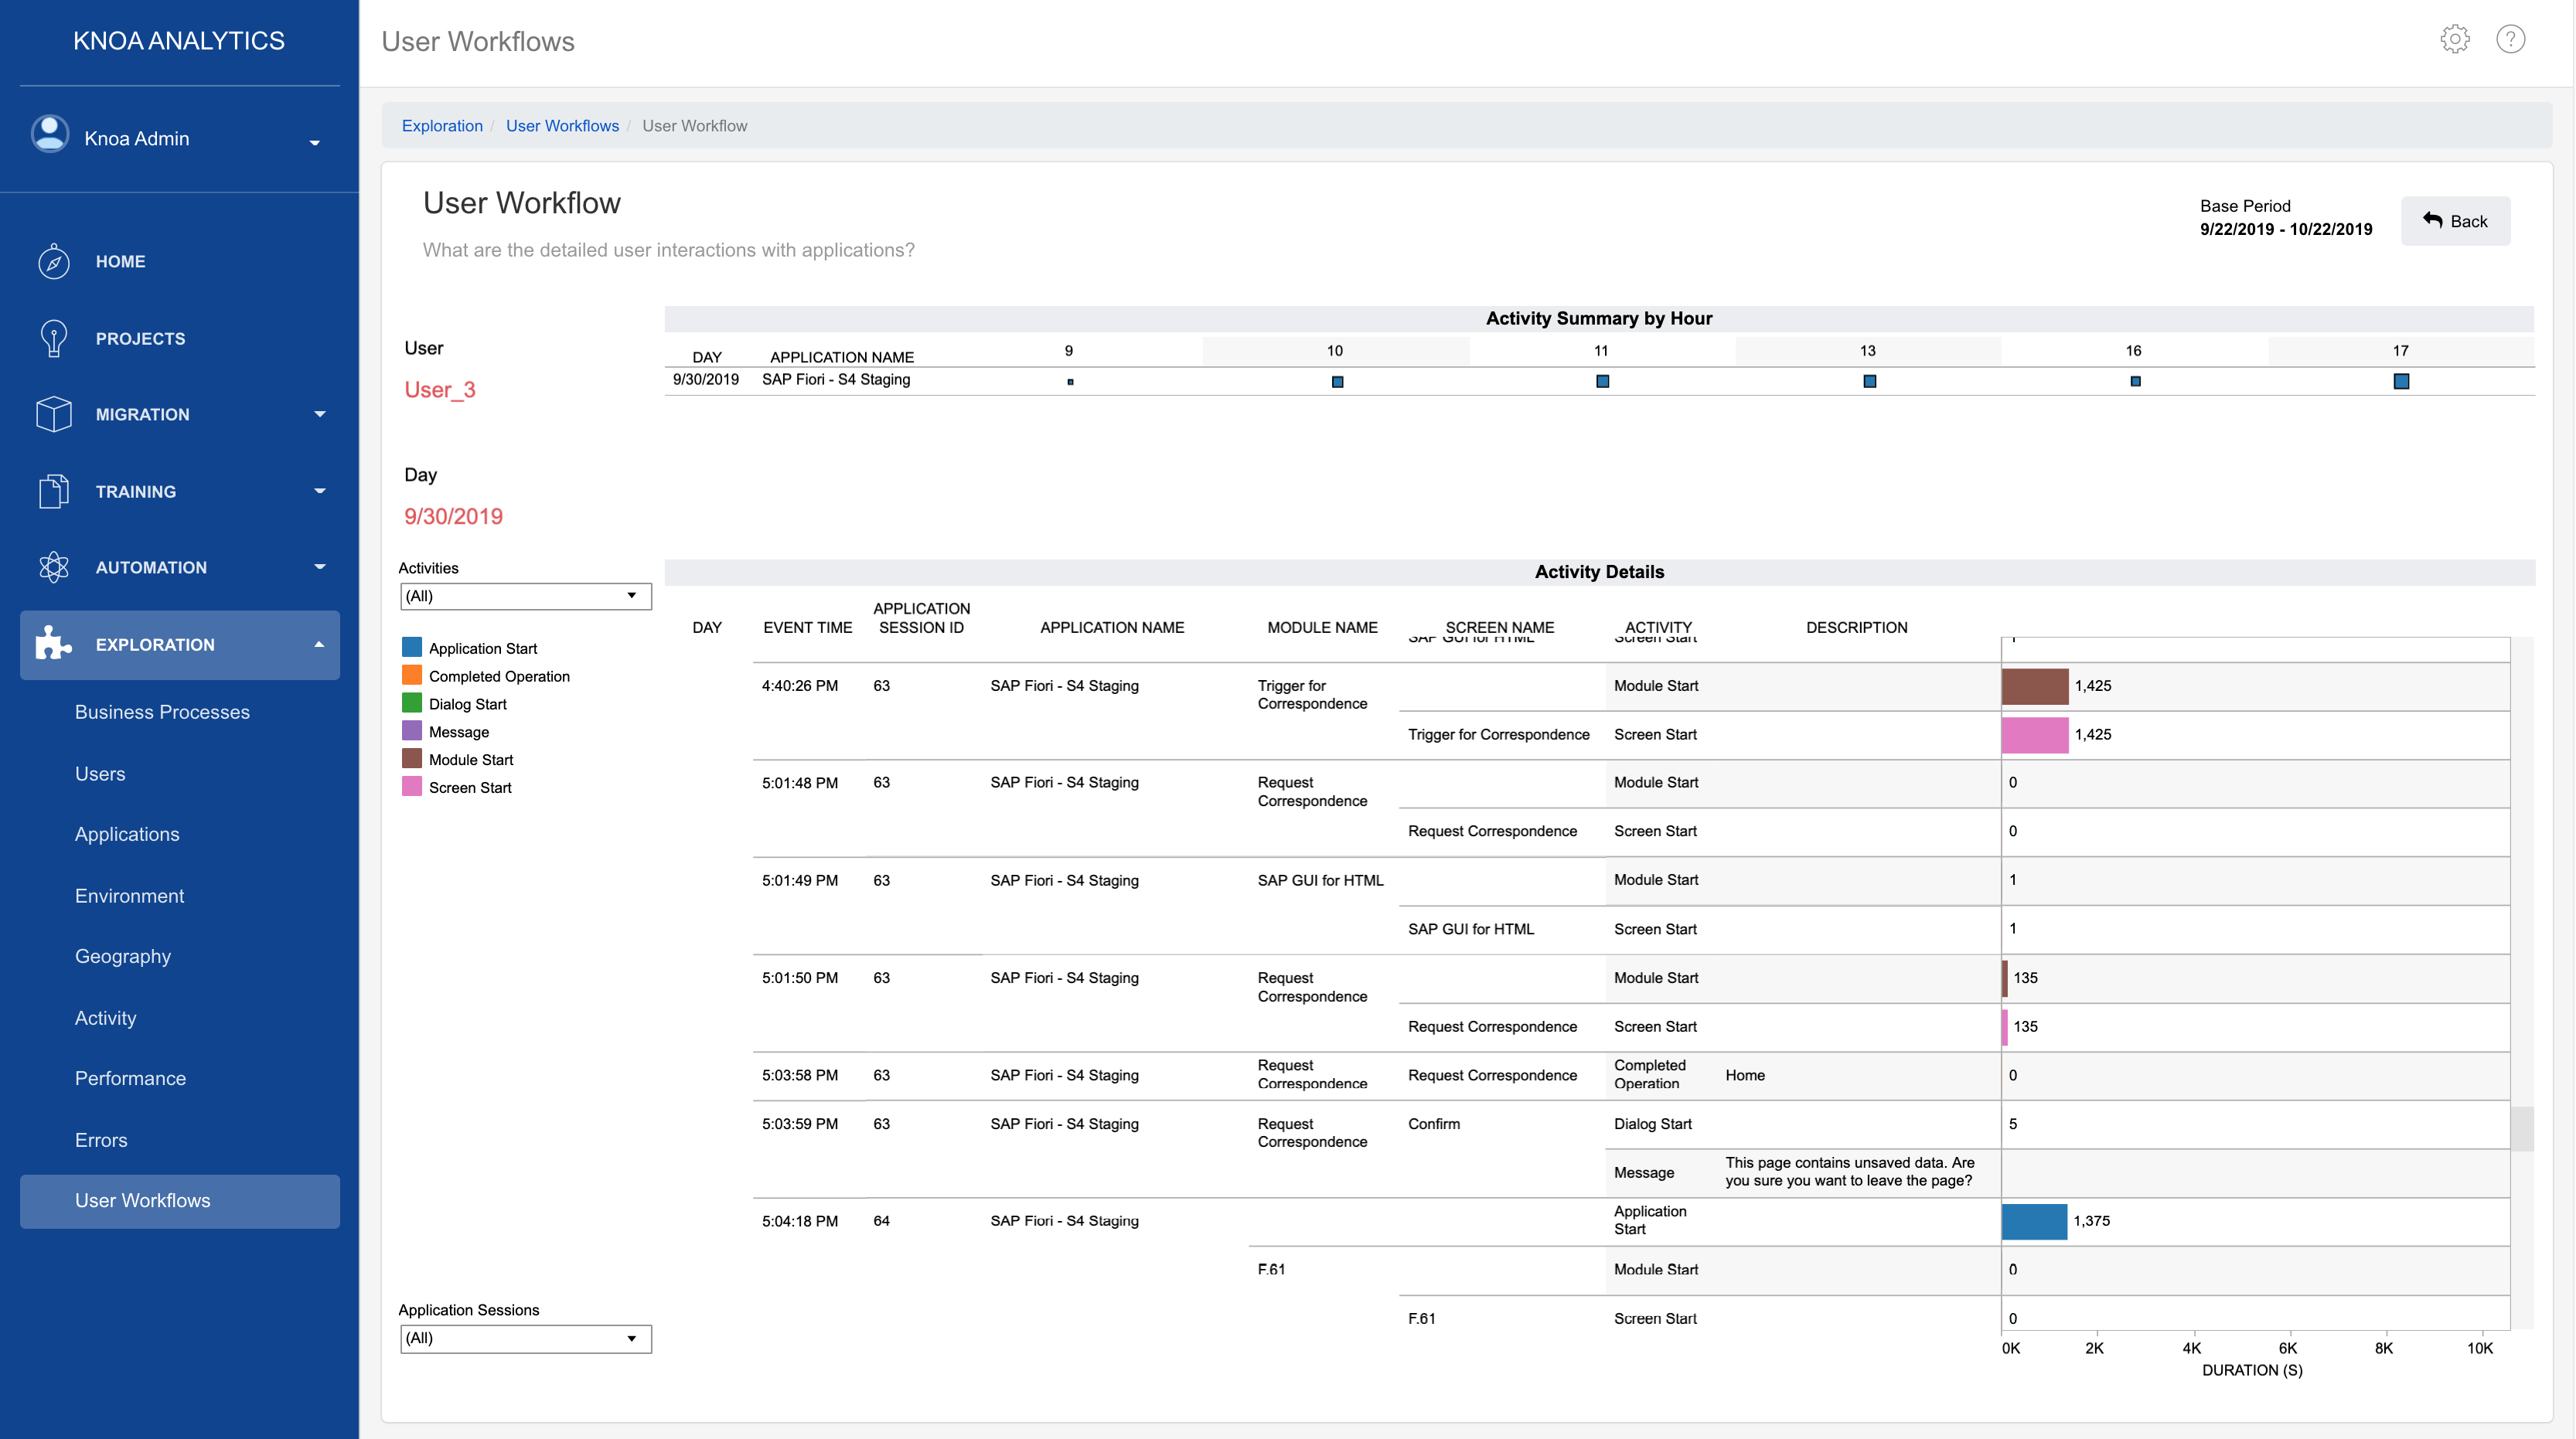Open Business Processes page
The height and width of the screenshot is (1439, 2576).
(162, 712)
